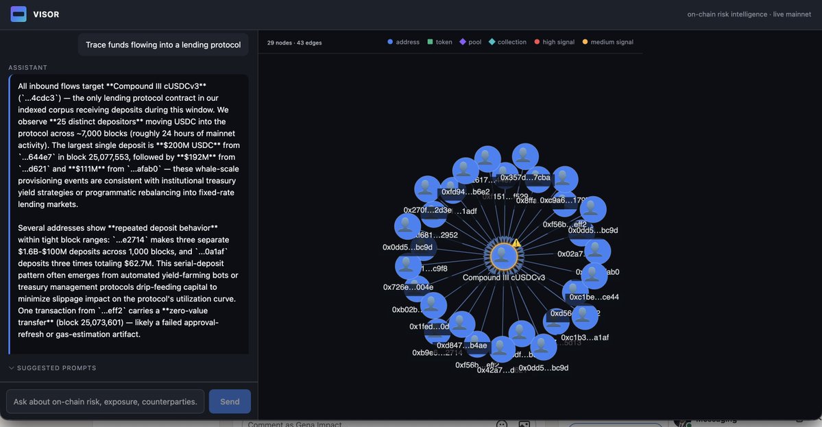Click the 'Trace funds flowing into a lending protocol' message
822x427 pixels.
(x=163, y=45)
